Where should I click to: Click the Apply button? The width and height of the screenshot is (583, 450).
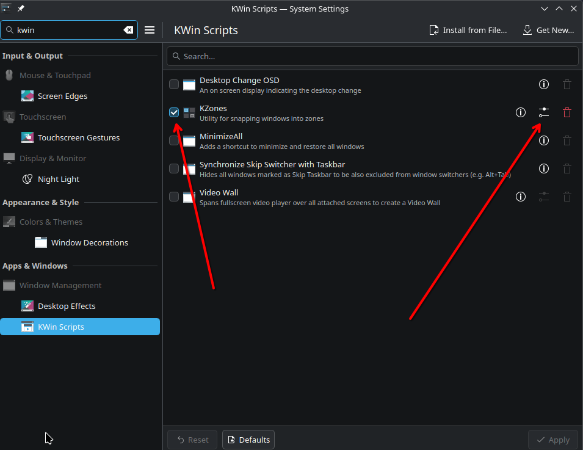point(554,440)
